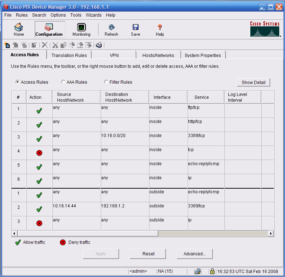Select the ftp/tcp service cell

[206, 111]
